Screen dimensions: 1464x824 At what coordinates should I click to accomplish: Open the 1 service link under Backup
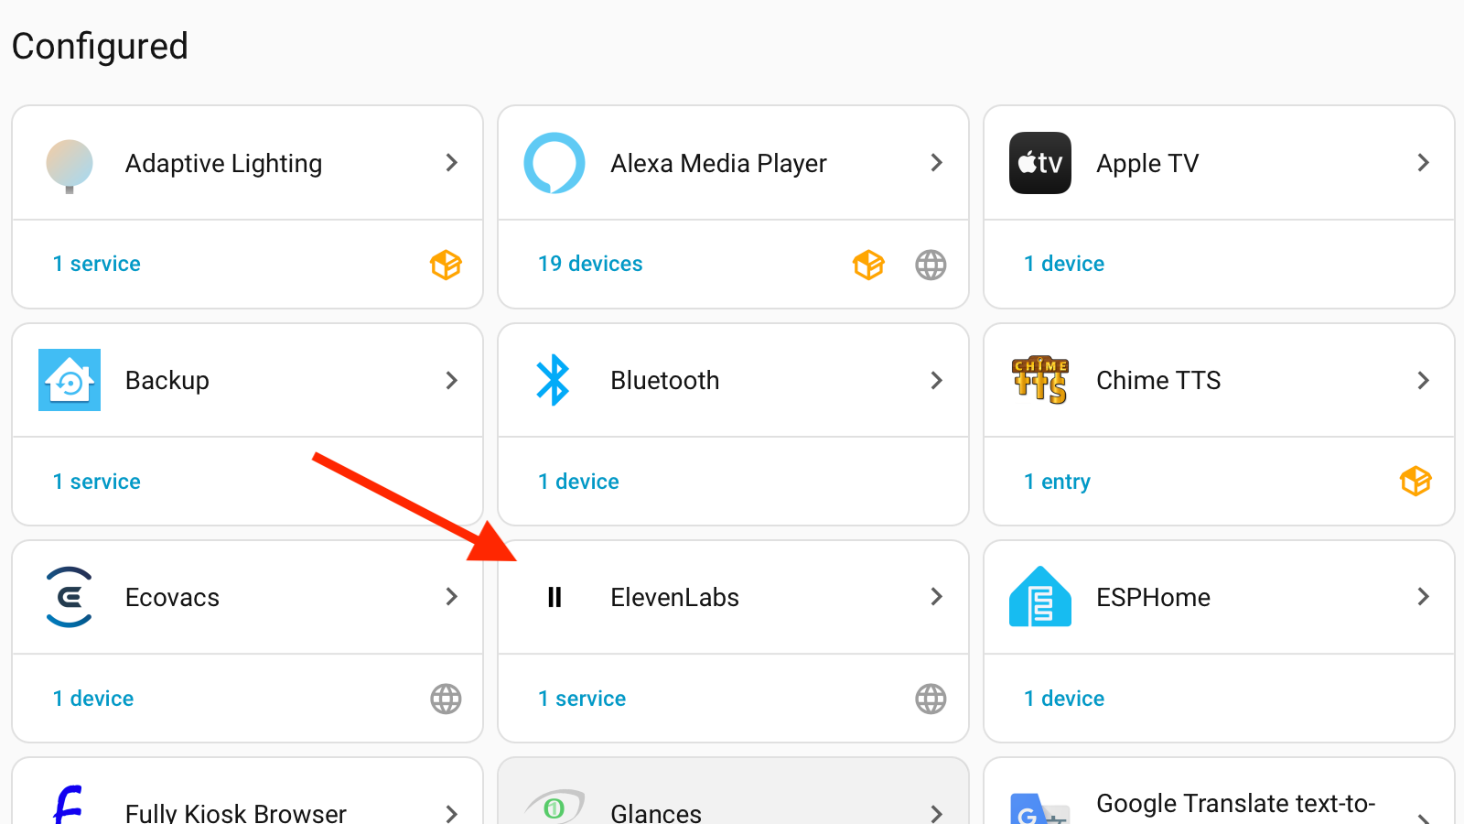click(96, 482)
